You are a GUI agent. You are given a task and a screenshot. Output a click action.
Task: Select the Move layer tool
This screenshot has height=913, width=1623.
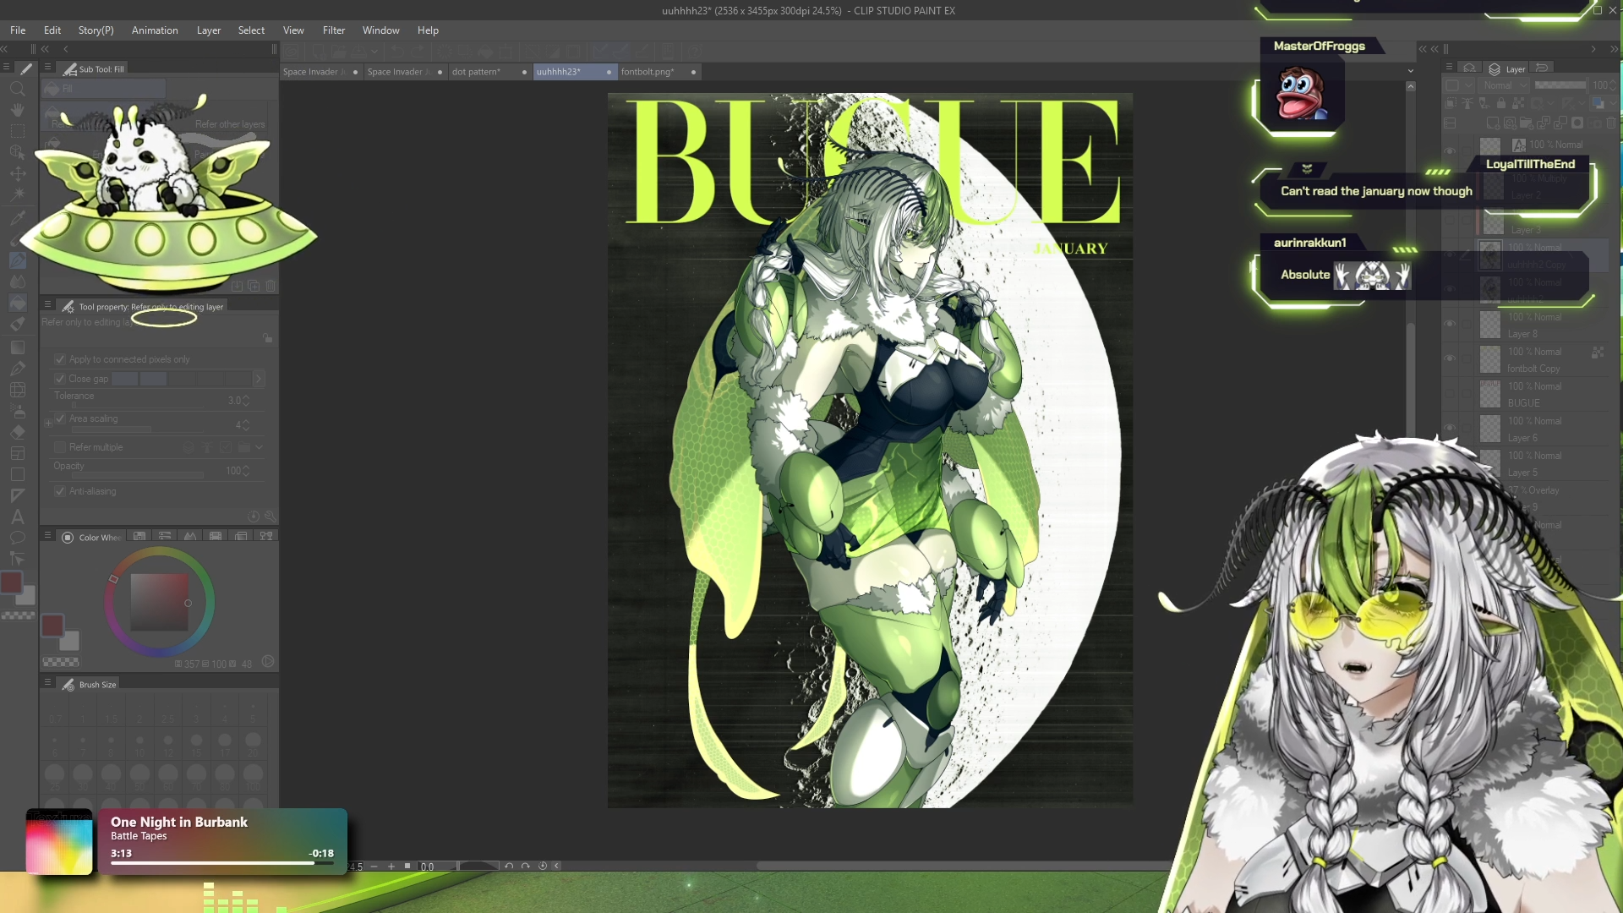(x=17, y=173)
